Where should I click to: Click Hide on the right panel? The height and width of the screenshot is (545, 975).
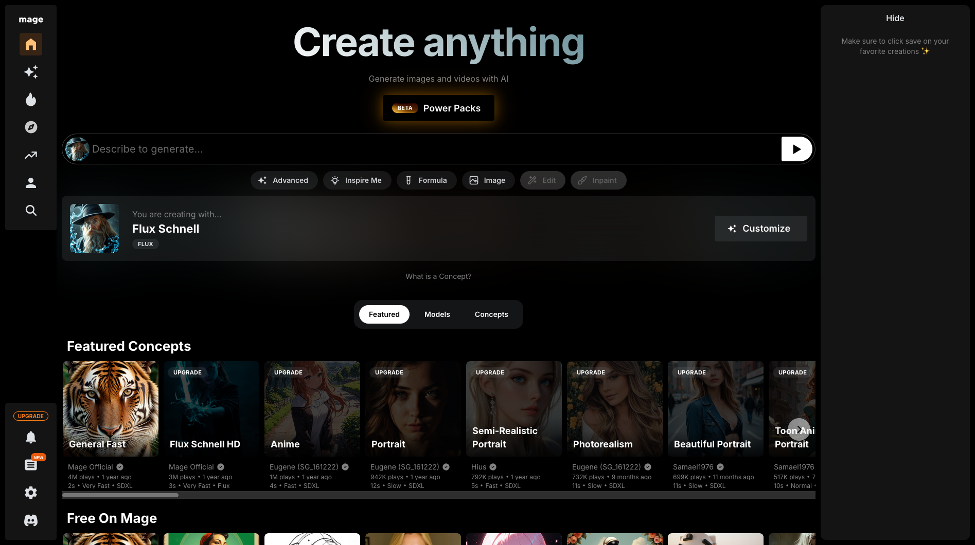(x=895, y=18)
